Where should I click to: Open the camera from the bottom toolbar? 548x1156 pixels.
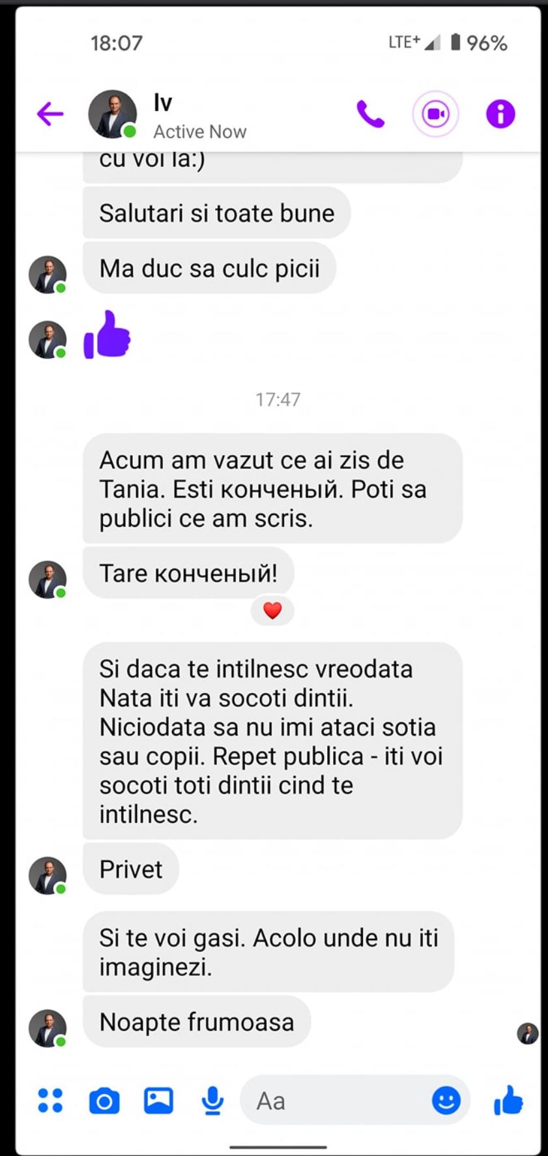(x=104, y=1101)
